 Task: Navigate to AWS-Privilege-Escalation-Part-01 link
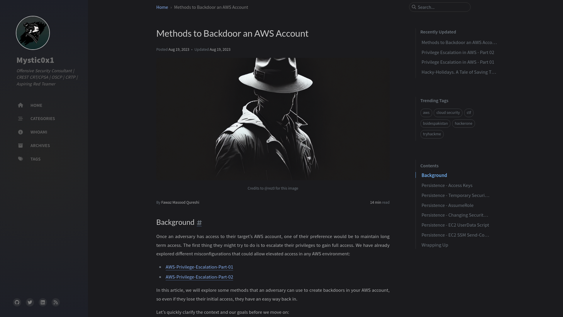tap(199, 267)
